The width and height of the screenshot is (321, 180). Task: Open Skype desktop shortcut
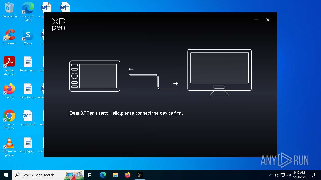28,37
